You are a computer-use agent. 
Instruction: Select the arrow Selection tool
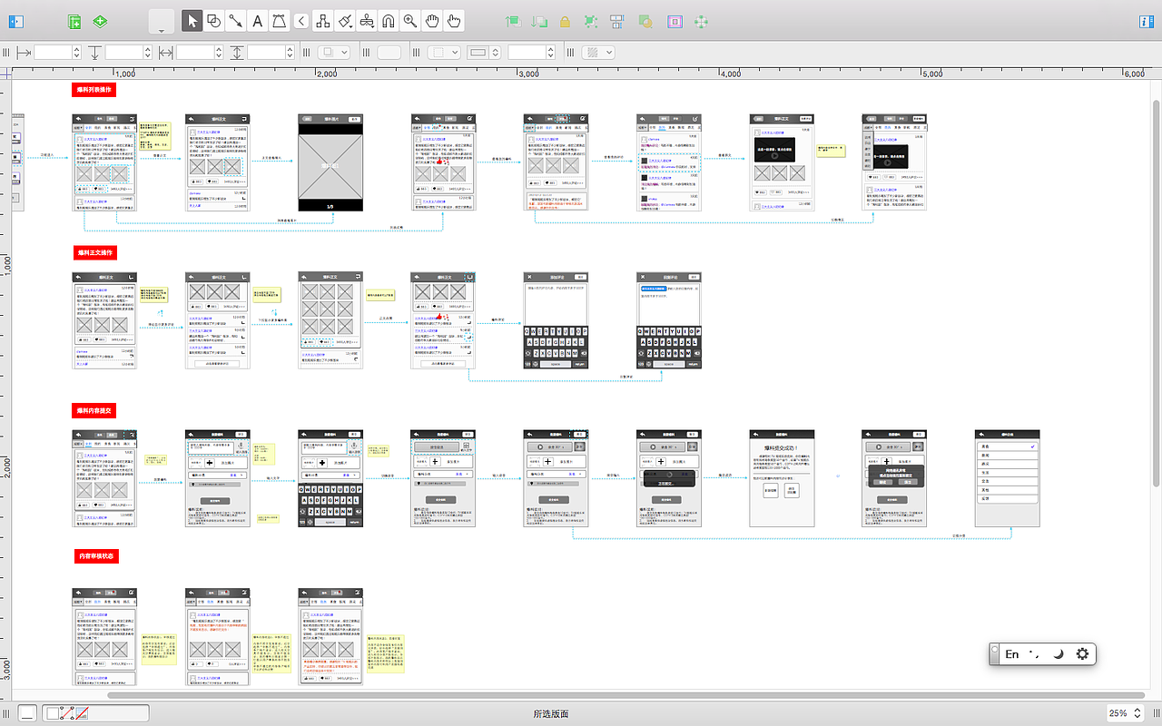coord(192,21)
